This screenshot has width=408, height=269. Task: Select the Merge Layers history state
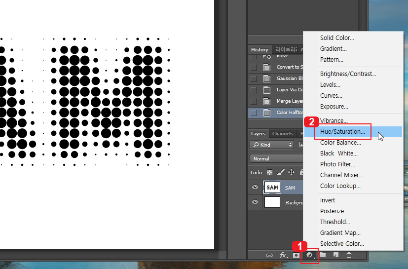point(275,101)
